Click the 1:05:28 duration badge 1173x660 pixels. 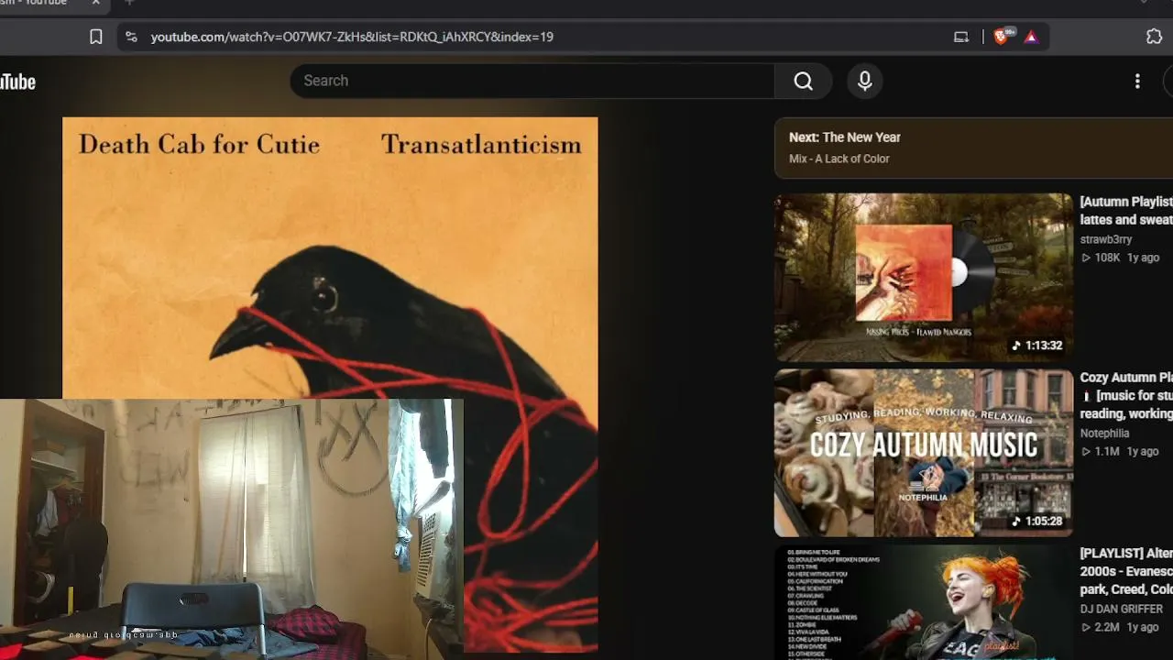tap(1036, 521)
